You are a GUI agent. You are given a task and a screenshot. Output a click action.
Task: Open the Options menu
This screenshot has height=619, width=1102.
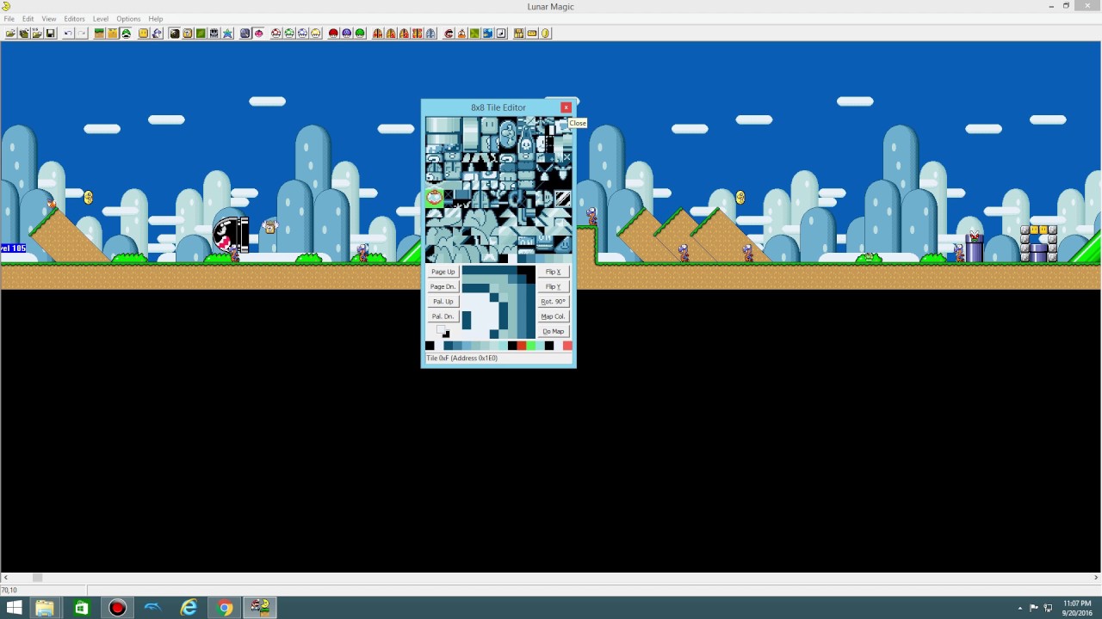pos(128,19)
